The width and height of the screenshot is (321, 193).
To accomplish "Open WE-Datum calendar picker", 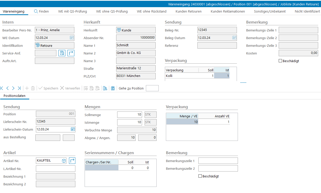I will pyautogui.click(x=72, y=38).
